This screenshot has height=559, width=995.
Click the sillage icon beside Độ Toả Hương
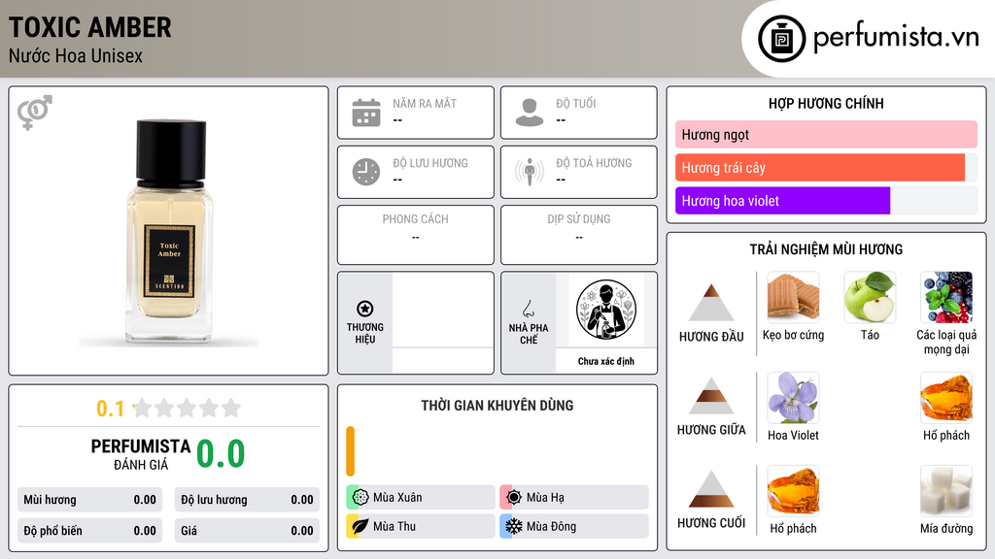coord(530,172)
